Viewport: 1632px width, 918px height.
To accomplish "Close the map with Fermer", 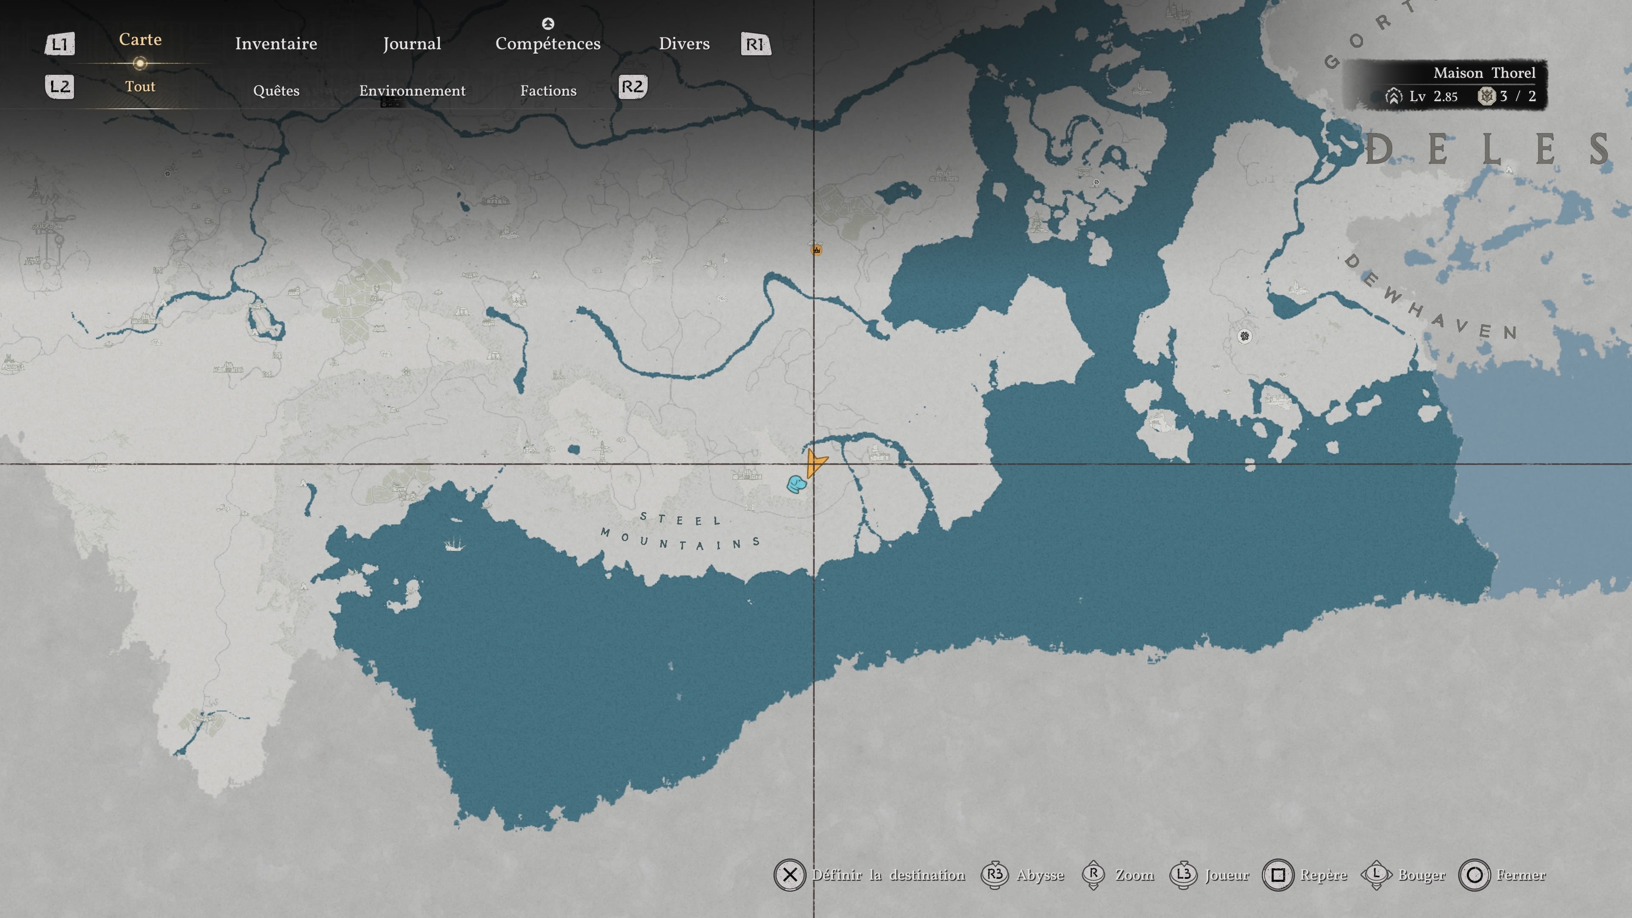I will 1521,875.
